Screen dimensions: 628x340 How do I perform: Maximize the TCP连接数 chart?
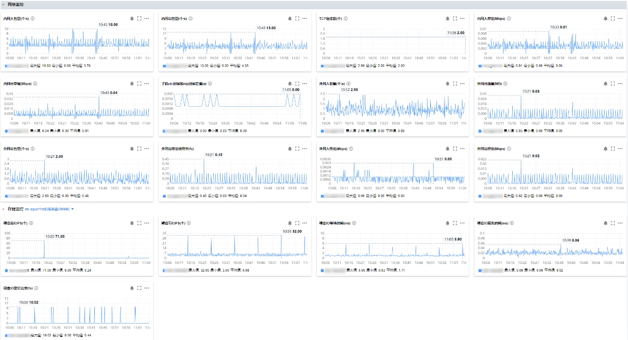pos(455,18)
